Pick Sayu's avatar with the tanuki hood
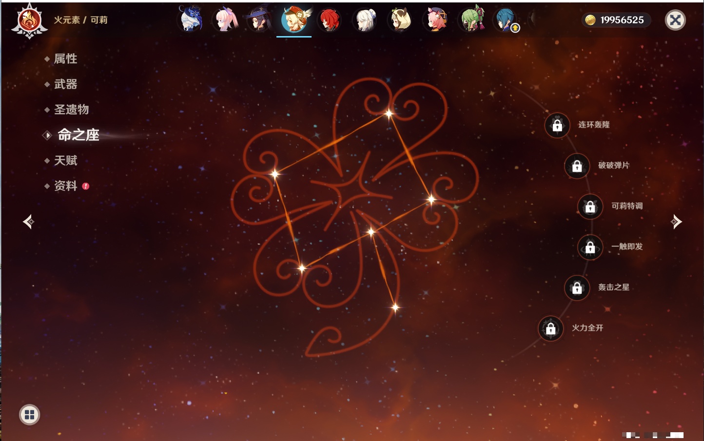The width and height of the screenshot is (704, 441). [x=400, y=19]
